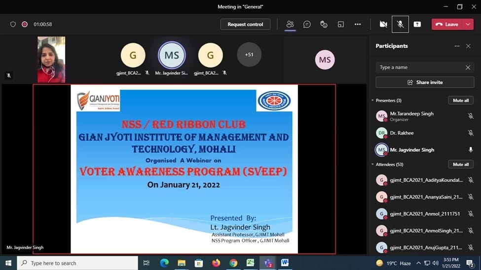Screen dimensions: 481x270
Task: Open the rooms icon in toolbar
Action: (341, 24)
